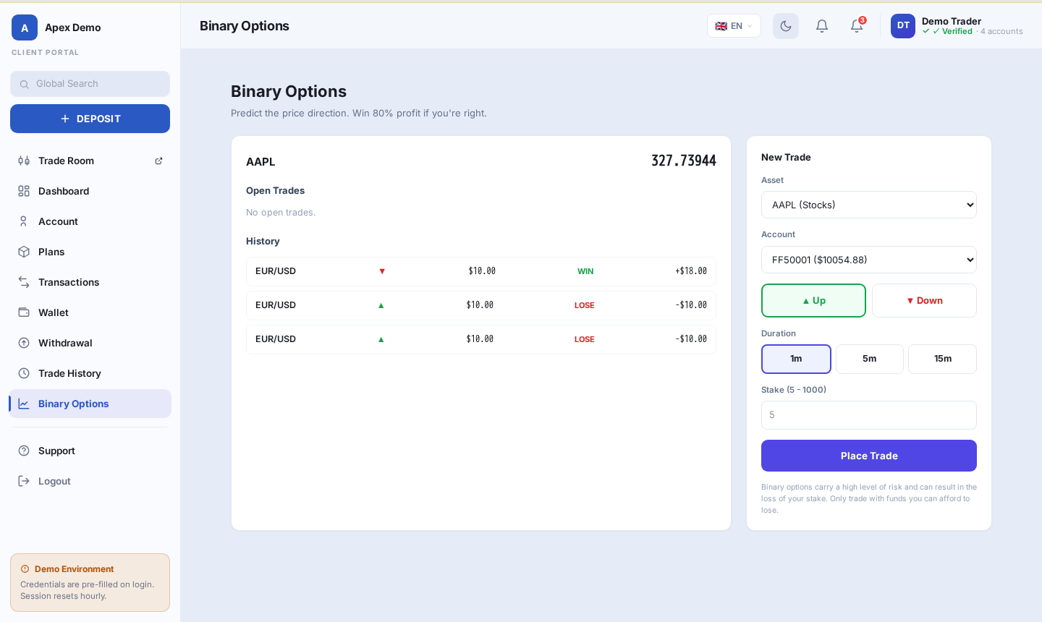Open notifications bell without badge
The width and height of the screenshot is (1042, 622).
[x=822, y=26]
